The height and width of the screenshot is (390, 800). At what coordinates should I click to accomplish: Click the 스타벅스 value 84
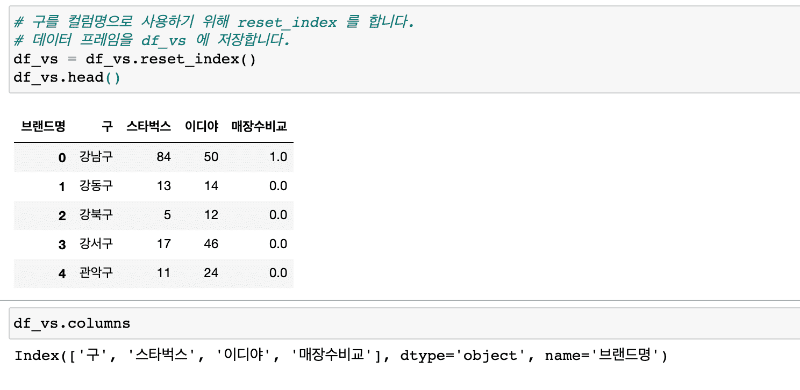click(163, 157)
